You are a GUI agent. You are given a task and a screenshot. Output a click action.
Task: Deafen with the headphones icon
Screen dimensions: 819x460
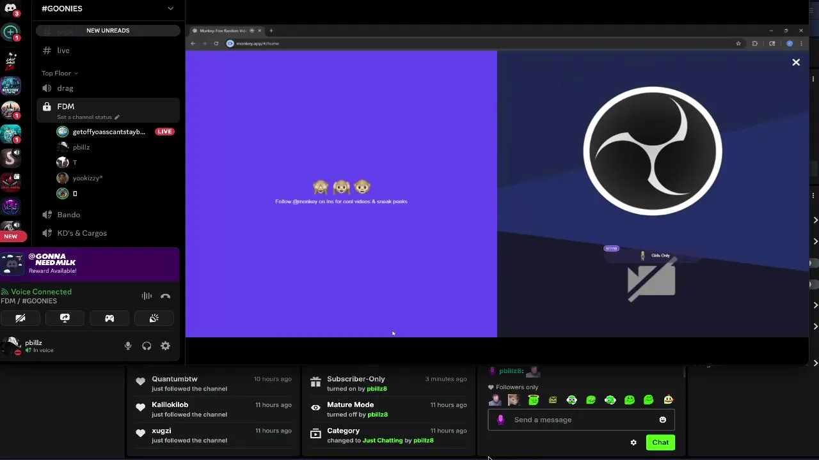pyautogui.click(x=147, y=346)
